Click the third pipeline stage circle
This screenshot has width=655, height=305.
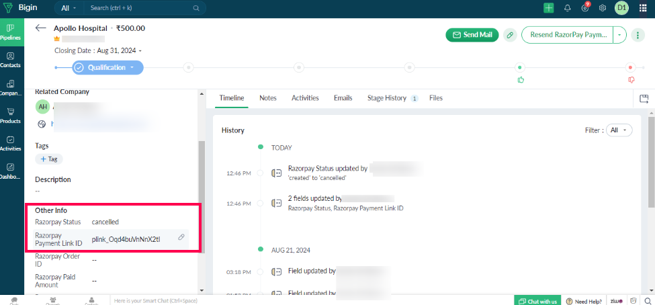(298, 67)
